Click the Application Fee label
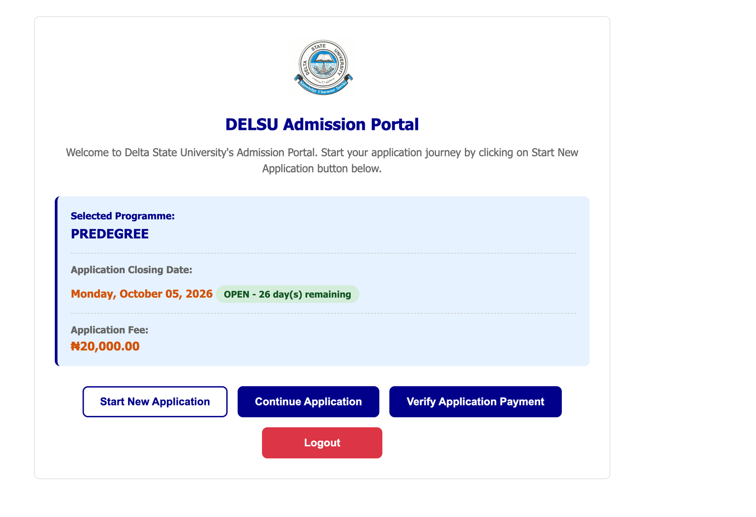756x517 pixels. pos(110,330)
